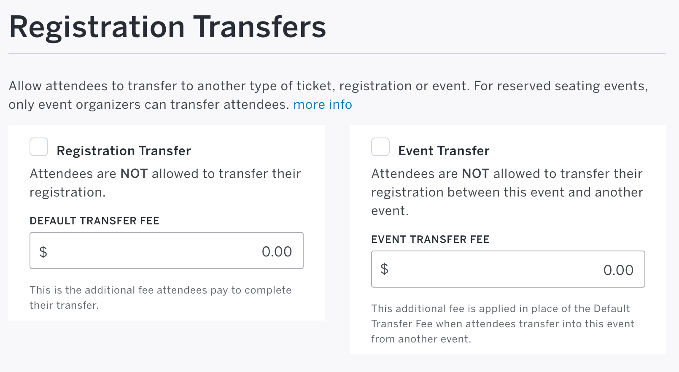
Task: Click the Event Transfer label
Action: pyautogui.click(x=444, y=151)
